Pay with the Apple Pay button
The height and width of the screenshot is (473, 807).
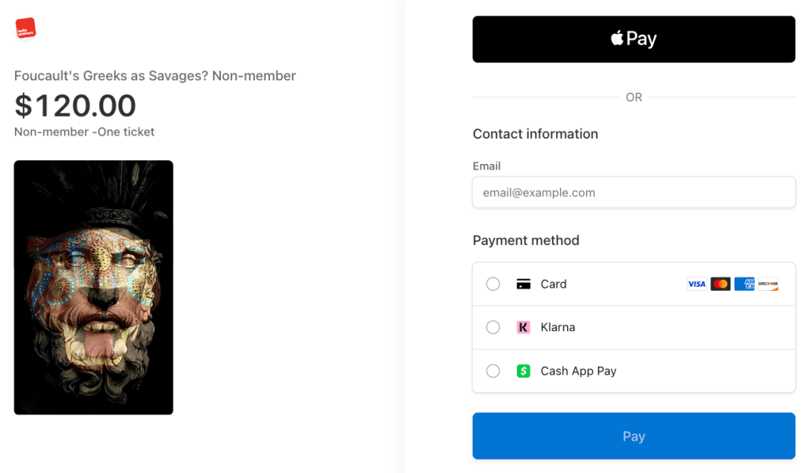(x=633, y=39)
